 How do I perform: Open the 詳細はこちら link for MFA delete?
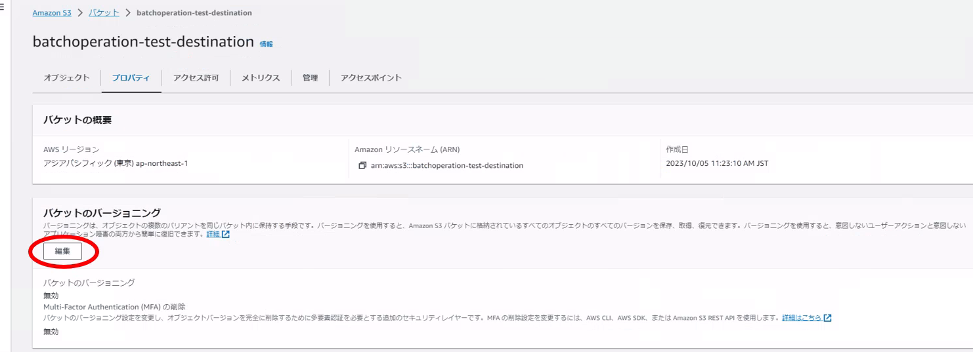807,317
